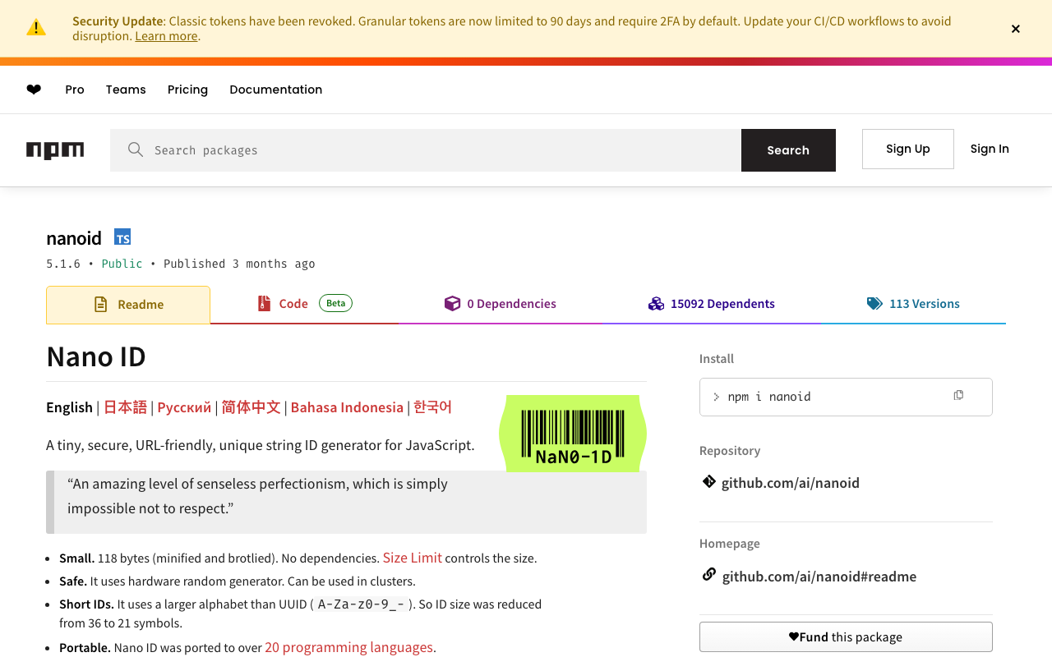This screenshot has width=1052, height=657.
Task: Open the Learn more link in banner
Action: (166, 36)
